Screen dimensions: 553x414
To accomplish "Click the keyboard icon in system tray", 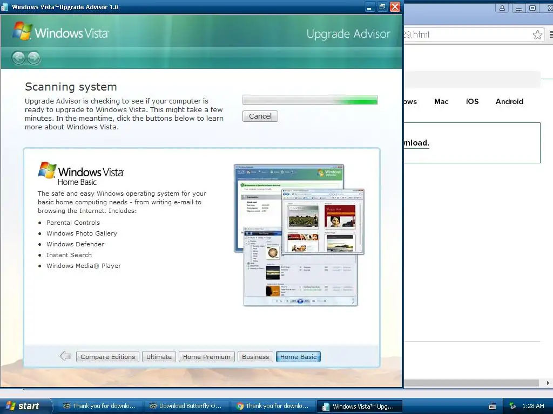I will [493, 406].
